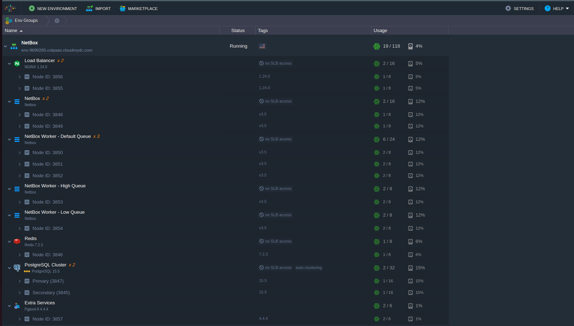Click the master icon of Node ID: 3850

(x=27, y=153)
